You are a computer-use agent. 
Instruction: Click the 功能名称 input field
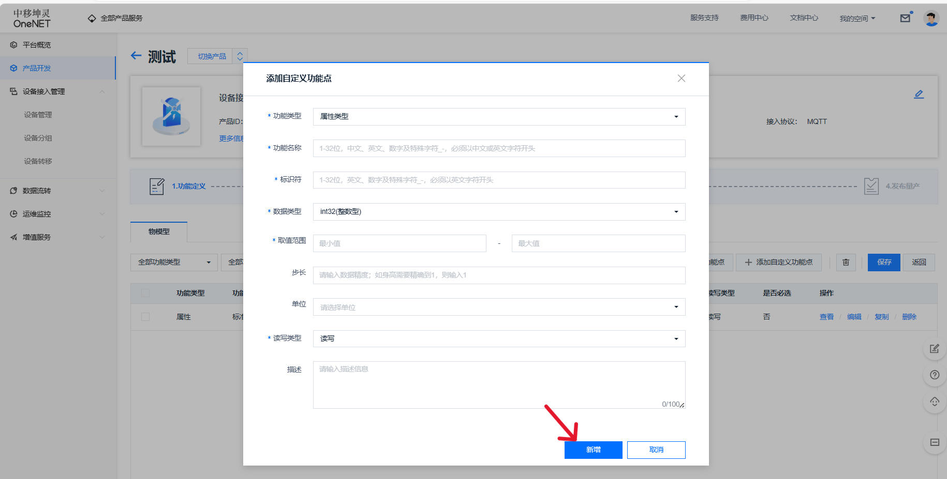[498, 148]
